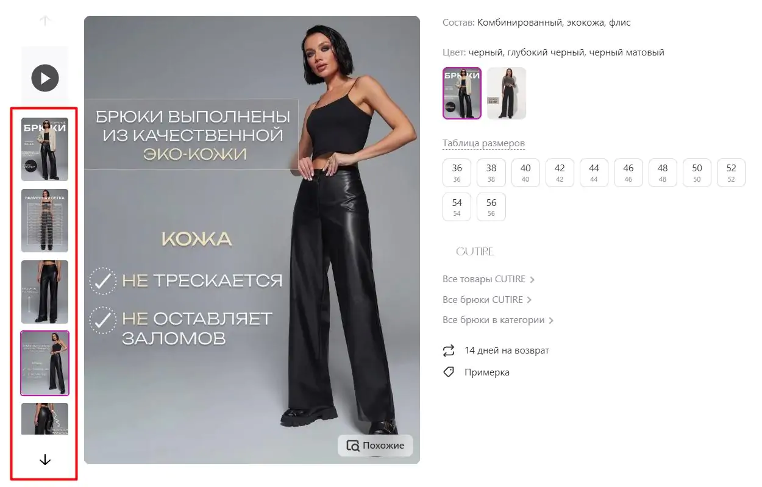Open Таблица размеров size chart
The image size is (762, 487).
click(483, 143)
